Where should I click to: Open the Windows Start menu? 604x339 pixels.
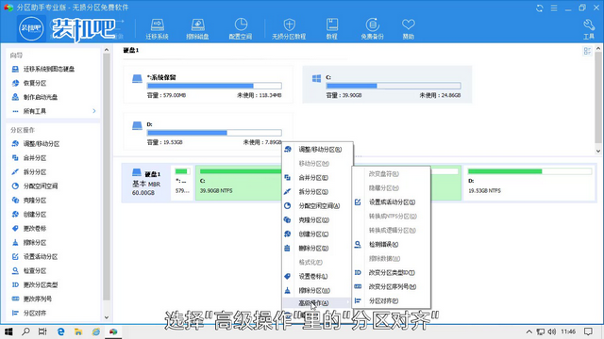tap(8, 331)
